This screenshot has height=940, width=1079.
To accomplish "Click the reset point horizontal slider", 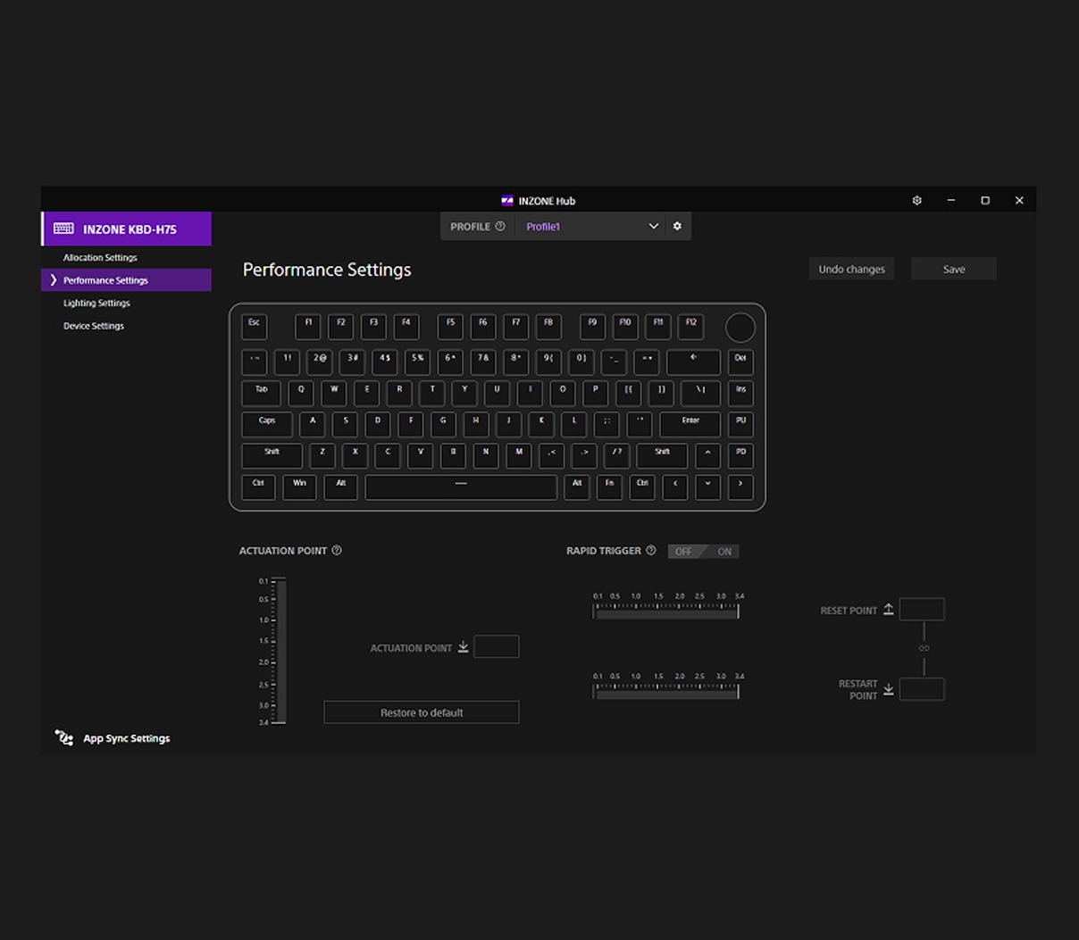I will [x=666, y=613].
